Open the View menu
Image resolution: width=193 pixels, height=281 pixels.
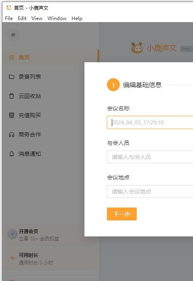[x=37, y=18]
